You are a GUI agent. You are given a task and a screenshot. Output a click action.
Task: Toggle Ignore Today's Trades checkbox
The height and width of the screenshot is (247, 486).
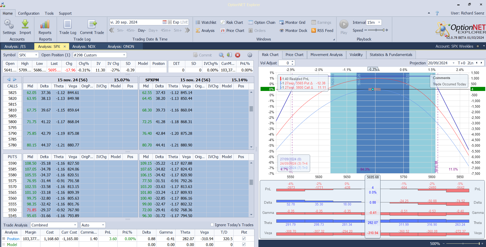[x=212, y=225]
